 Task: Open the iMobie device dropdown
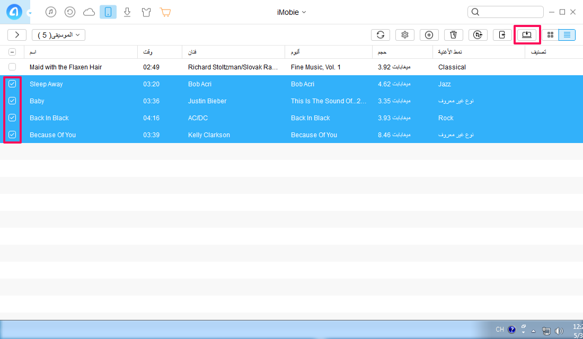pos(291,12)
